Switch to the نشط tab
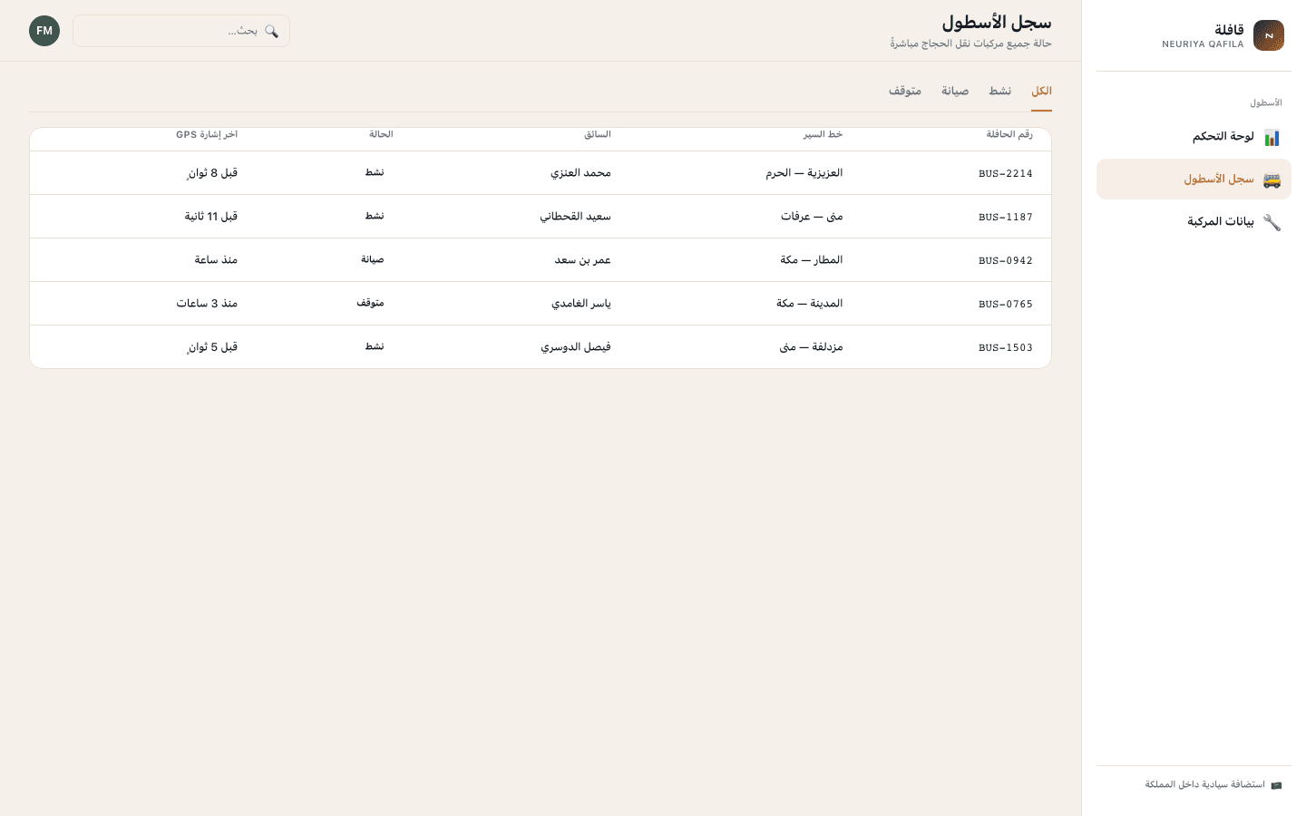The height and width of the screenshot is (816, 1306). [1000, 92]
